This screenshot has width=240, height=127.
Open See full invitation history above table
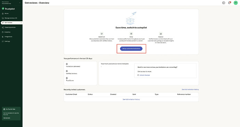coord(190,90)
